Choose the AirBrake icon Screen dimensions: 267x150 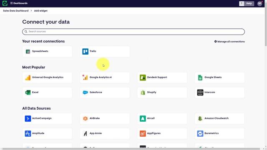(x=85, y=118)
